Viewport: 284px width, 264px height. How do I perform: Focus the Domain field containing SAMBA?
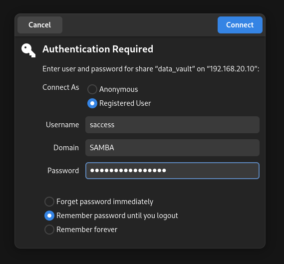click(x=172, y=148)
